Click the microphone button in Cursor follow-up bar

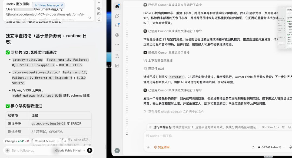point(89,150)
